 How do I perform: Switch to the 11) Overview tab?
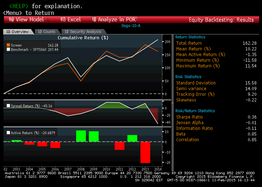[17, 32]
